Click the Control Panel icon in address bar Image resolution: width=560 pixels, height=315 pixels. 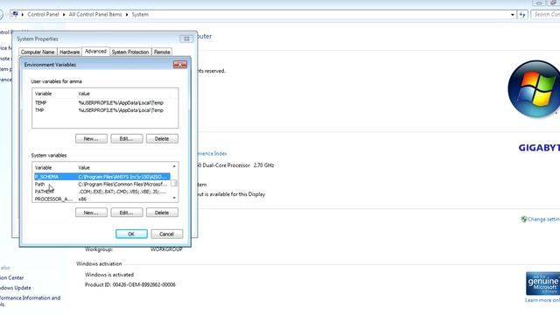15,14
